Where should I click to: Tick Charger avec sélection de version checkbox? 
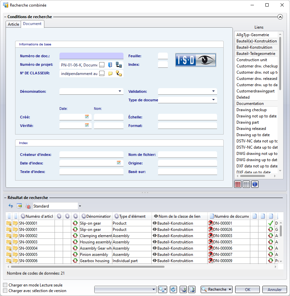[5, 291]
